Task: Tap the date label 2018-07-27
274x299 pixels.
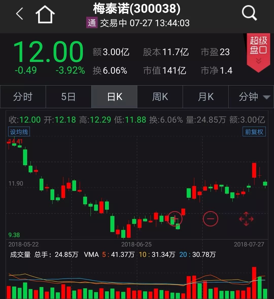Action: tap(249, 244)
